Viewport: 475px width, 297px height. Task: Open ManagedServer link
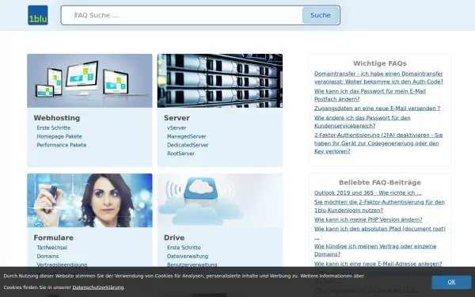[x=187, y=136]
